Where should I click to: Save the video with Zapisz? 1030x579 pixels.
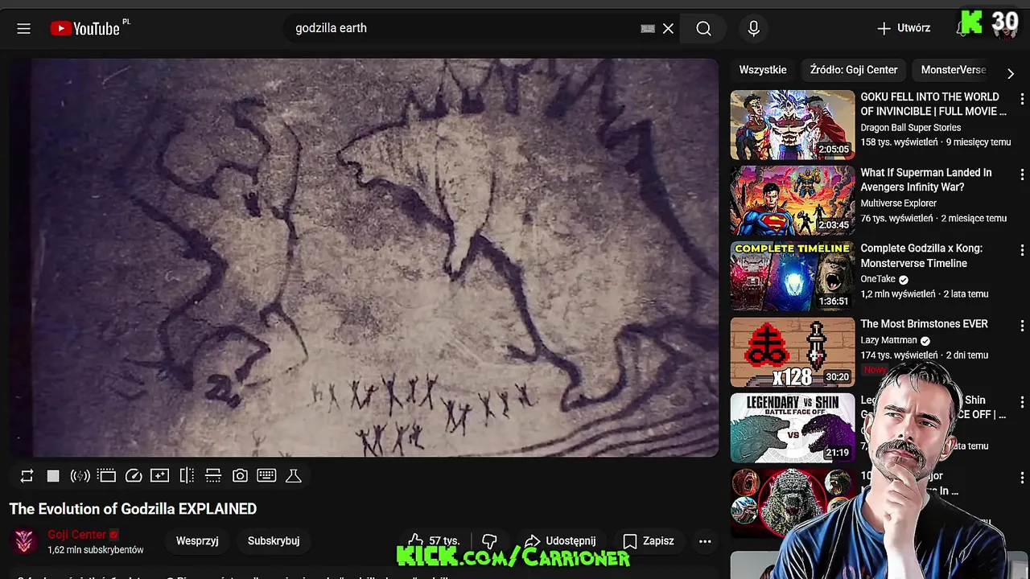[649, 541]
